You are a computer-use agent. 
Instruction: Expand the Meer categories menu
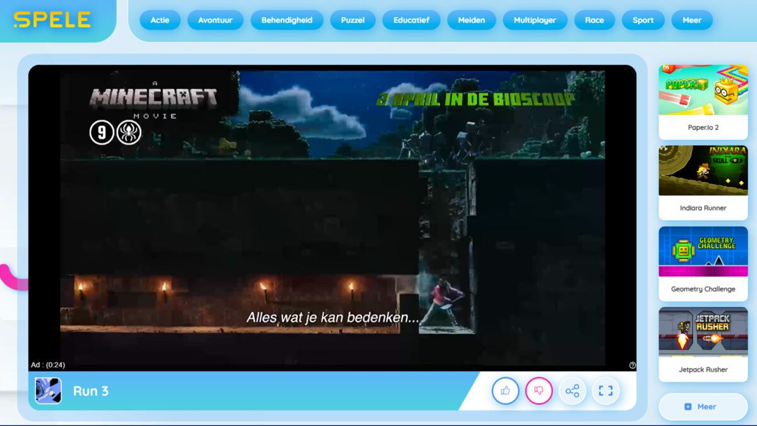[692, 20]
